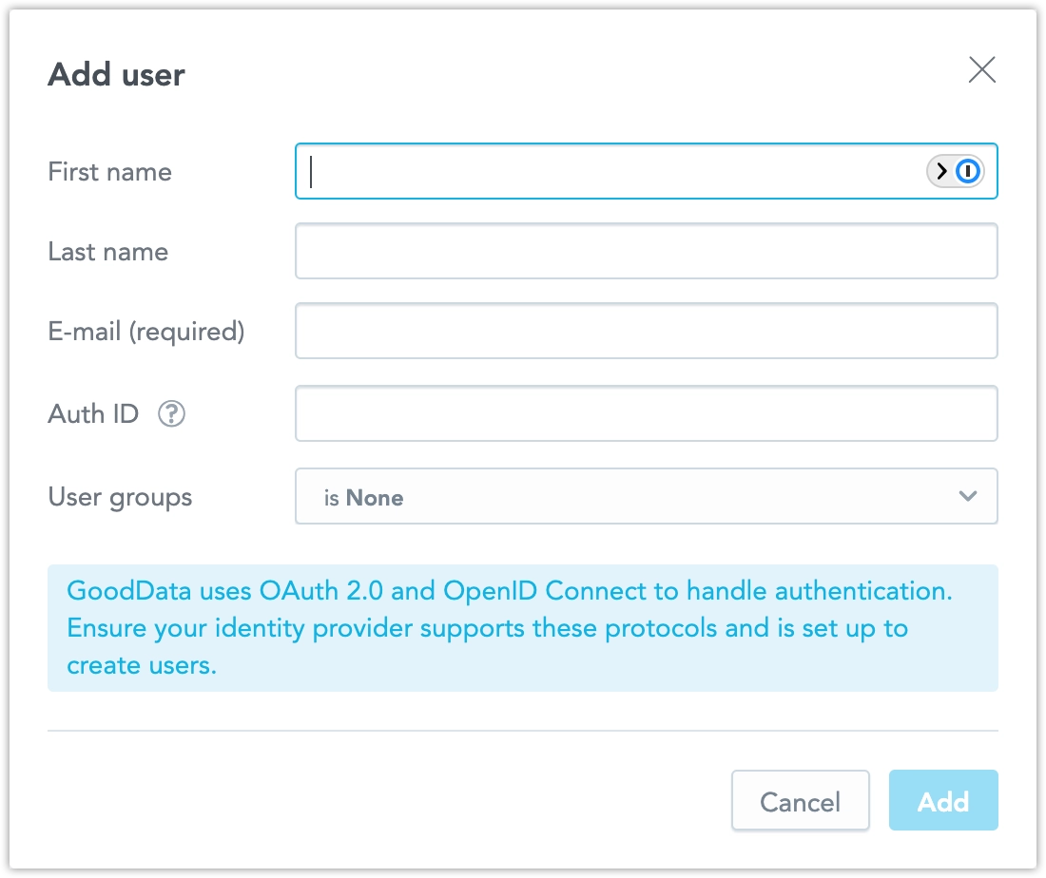The image size is (1046, 878).
Task: Expand the User groups chevron
Action: pos(968,496)
